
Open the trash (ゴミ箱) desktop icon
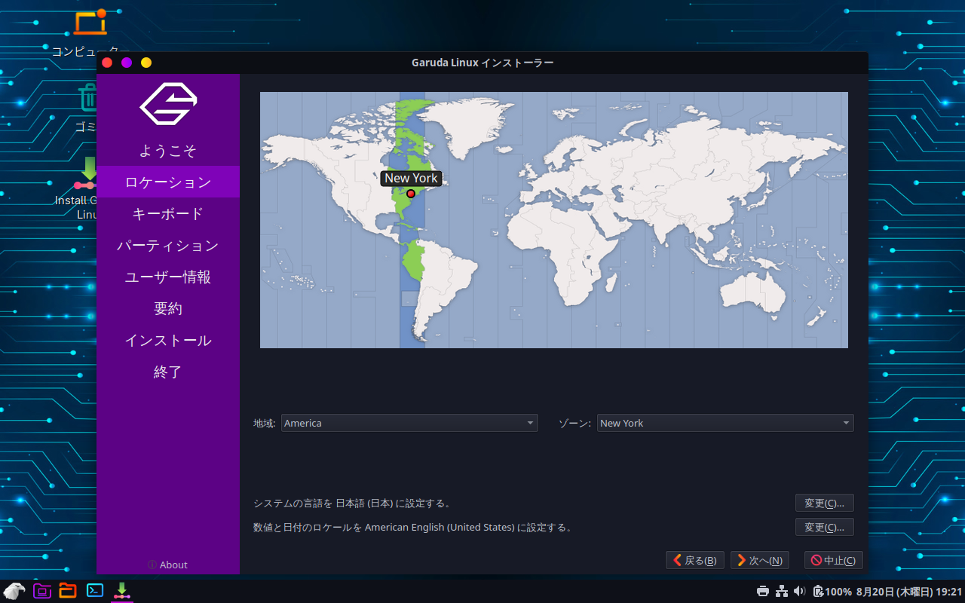[88, 109]
